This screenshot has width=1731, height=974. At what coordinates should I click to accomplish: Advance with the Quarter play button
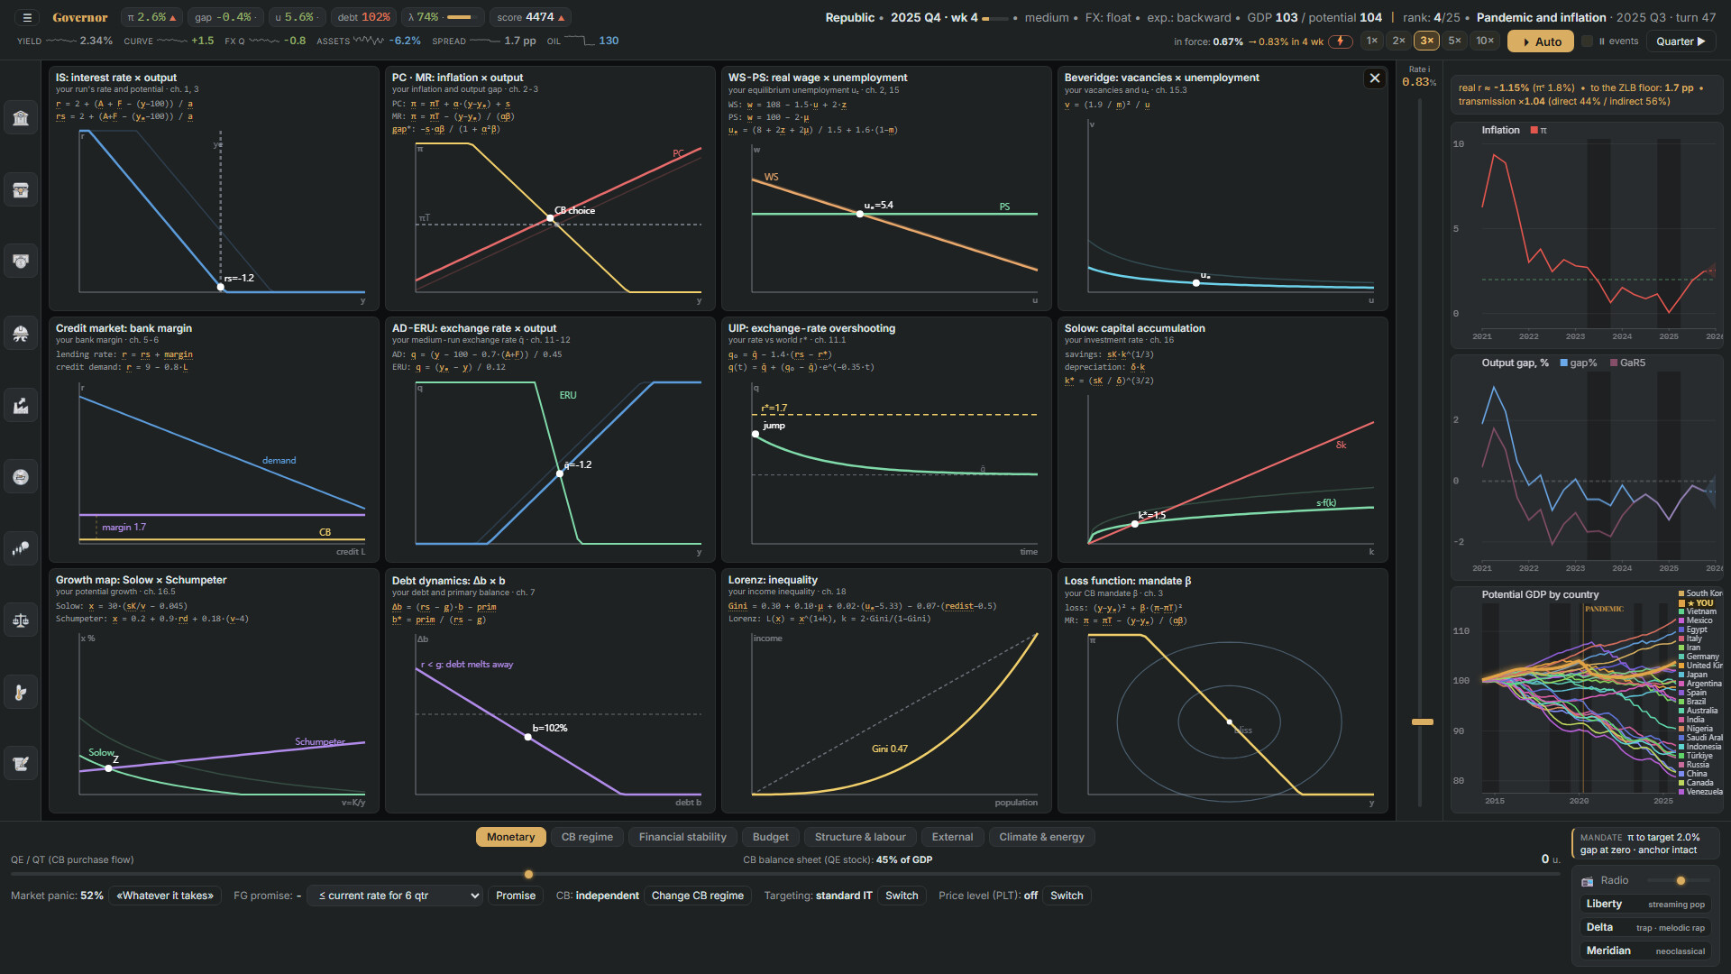coord(1681,41)
